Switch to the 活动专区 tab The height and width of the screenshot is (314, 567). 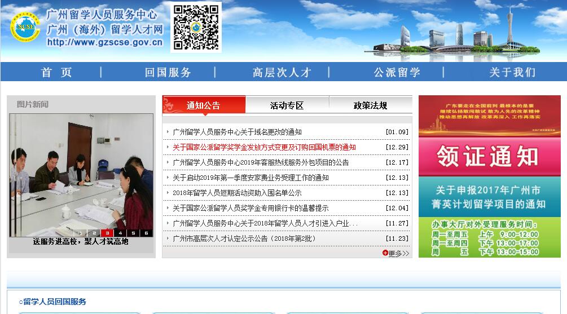tap(287, 105)
